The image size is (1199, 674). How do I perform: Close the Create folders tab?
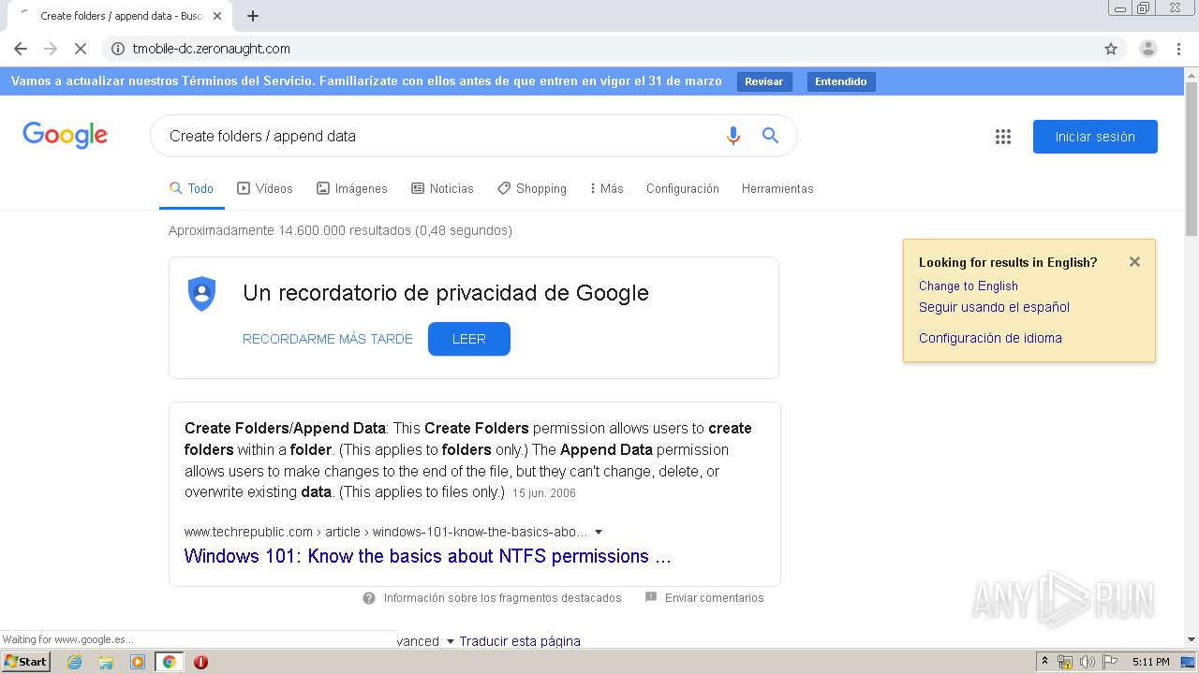click(x=217, y=16)
